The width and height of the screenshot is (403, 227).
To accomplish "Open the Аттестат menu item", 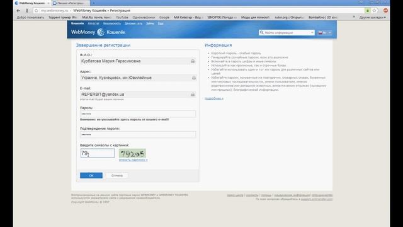I will point(94,23).
